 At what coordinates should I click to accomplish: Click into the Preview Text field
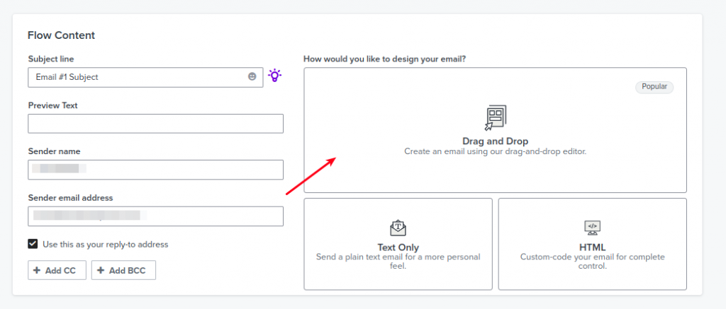click(x=155, y=124)
